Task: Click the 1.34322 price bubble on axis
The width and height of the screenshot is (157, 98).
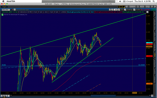Action: tap(149, 47)
